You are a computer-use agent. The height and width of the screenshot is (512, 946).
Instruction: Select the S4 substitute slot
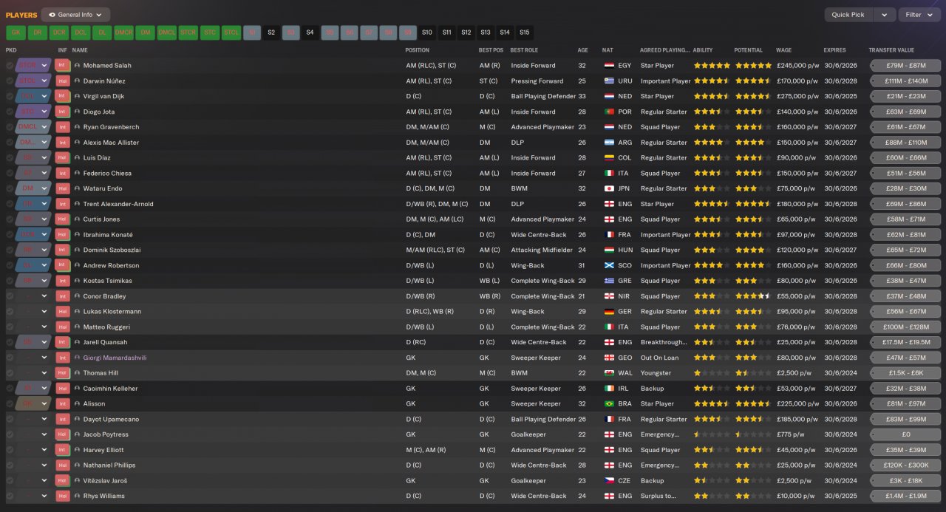tap(310, 33)
